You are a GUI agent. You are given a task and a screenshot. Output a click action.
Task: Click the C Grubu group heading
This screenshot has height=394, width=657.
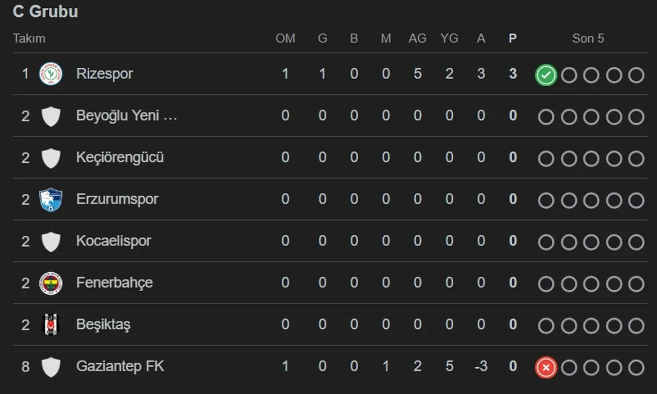(45, 12)
